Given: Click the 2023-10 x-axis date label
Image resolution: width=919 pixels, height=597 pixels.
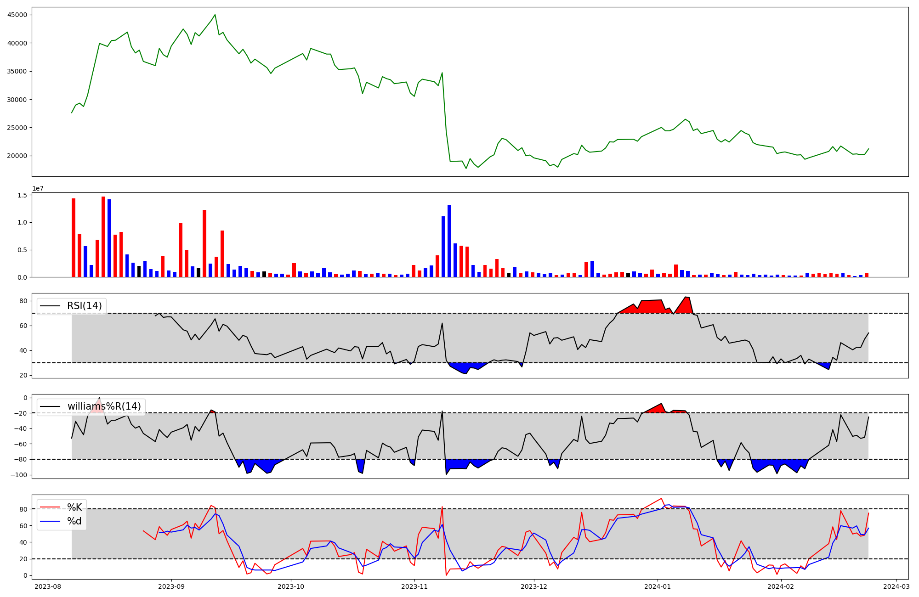Looking at the screenshot, I should (291, 586).
